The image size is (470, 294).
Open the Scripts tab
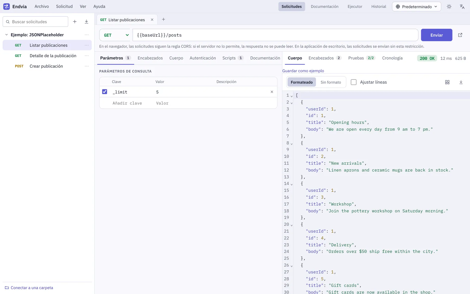(233, 58)
